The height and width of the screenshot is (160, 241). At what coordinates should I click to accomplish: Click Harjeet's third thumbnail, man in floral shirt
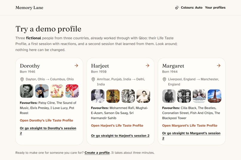pos(128,96)
